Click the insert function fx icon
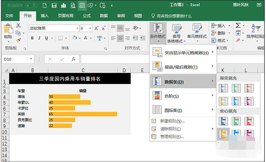 pyautogui.click(x=73, y=59)
